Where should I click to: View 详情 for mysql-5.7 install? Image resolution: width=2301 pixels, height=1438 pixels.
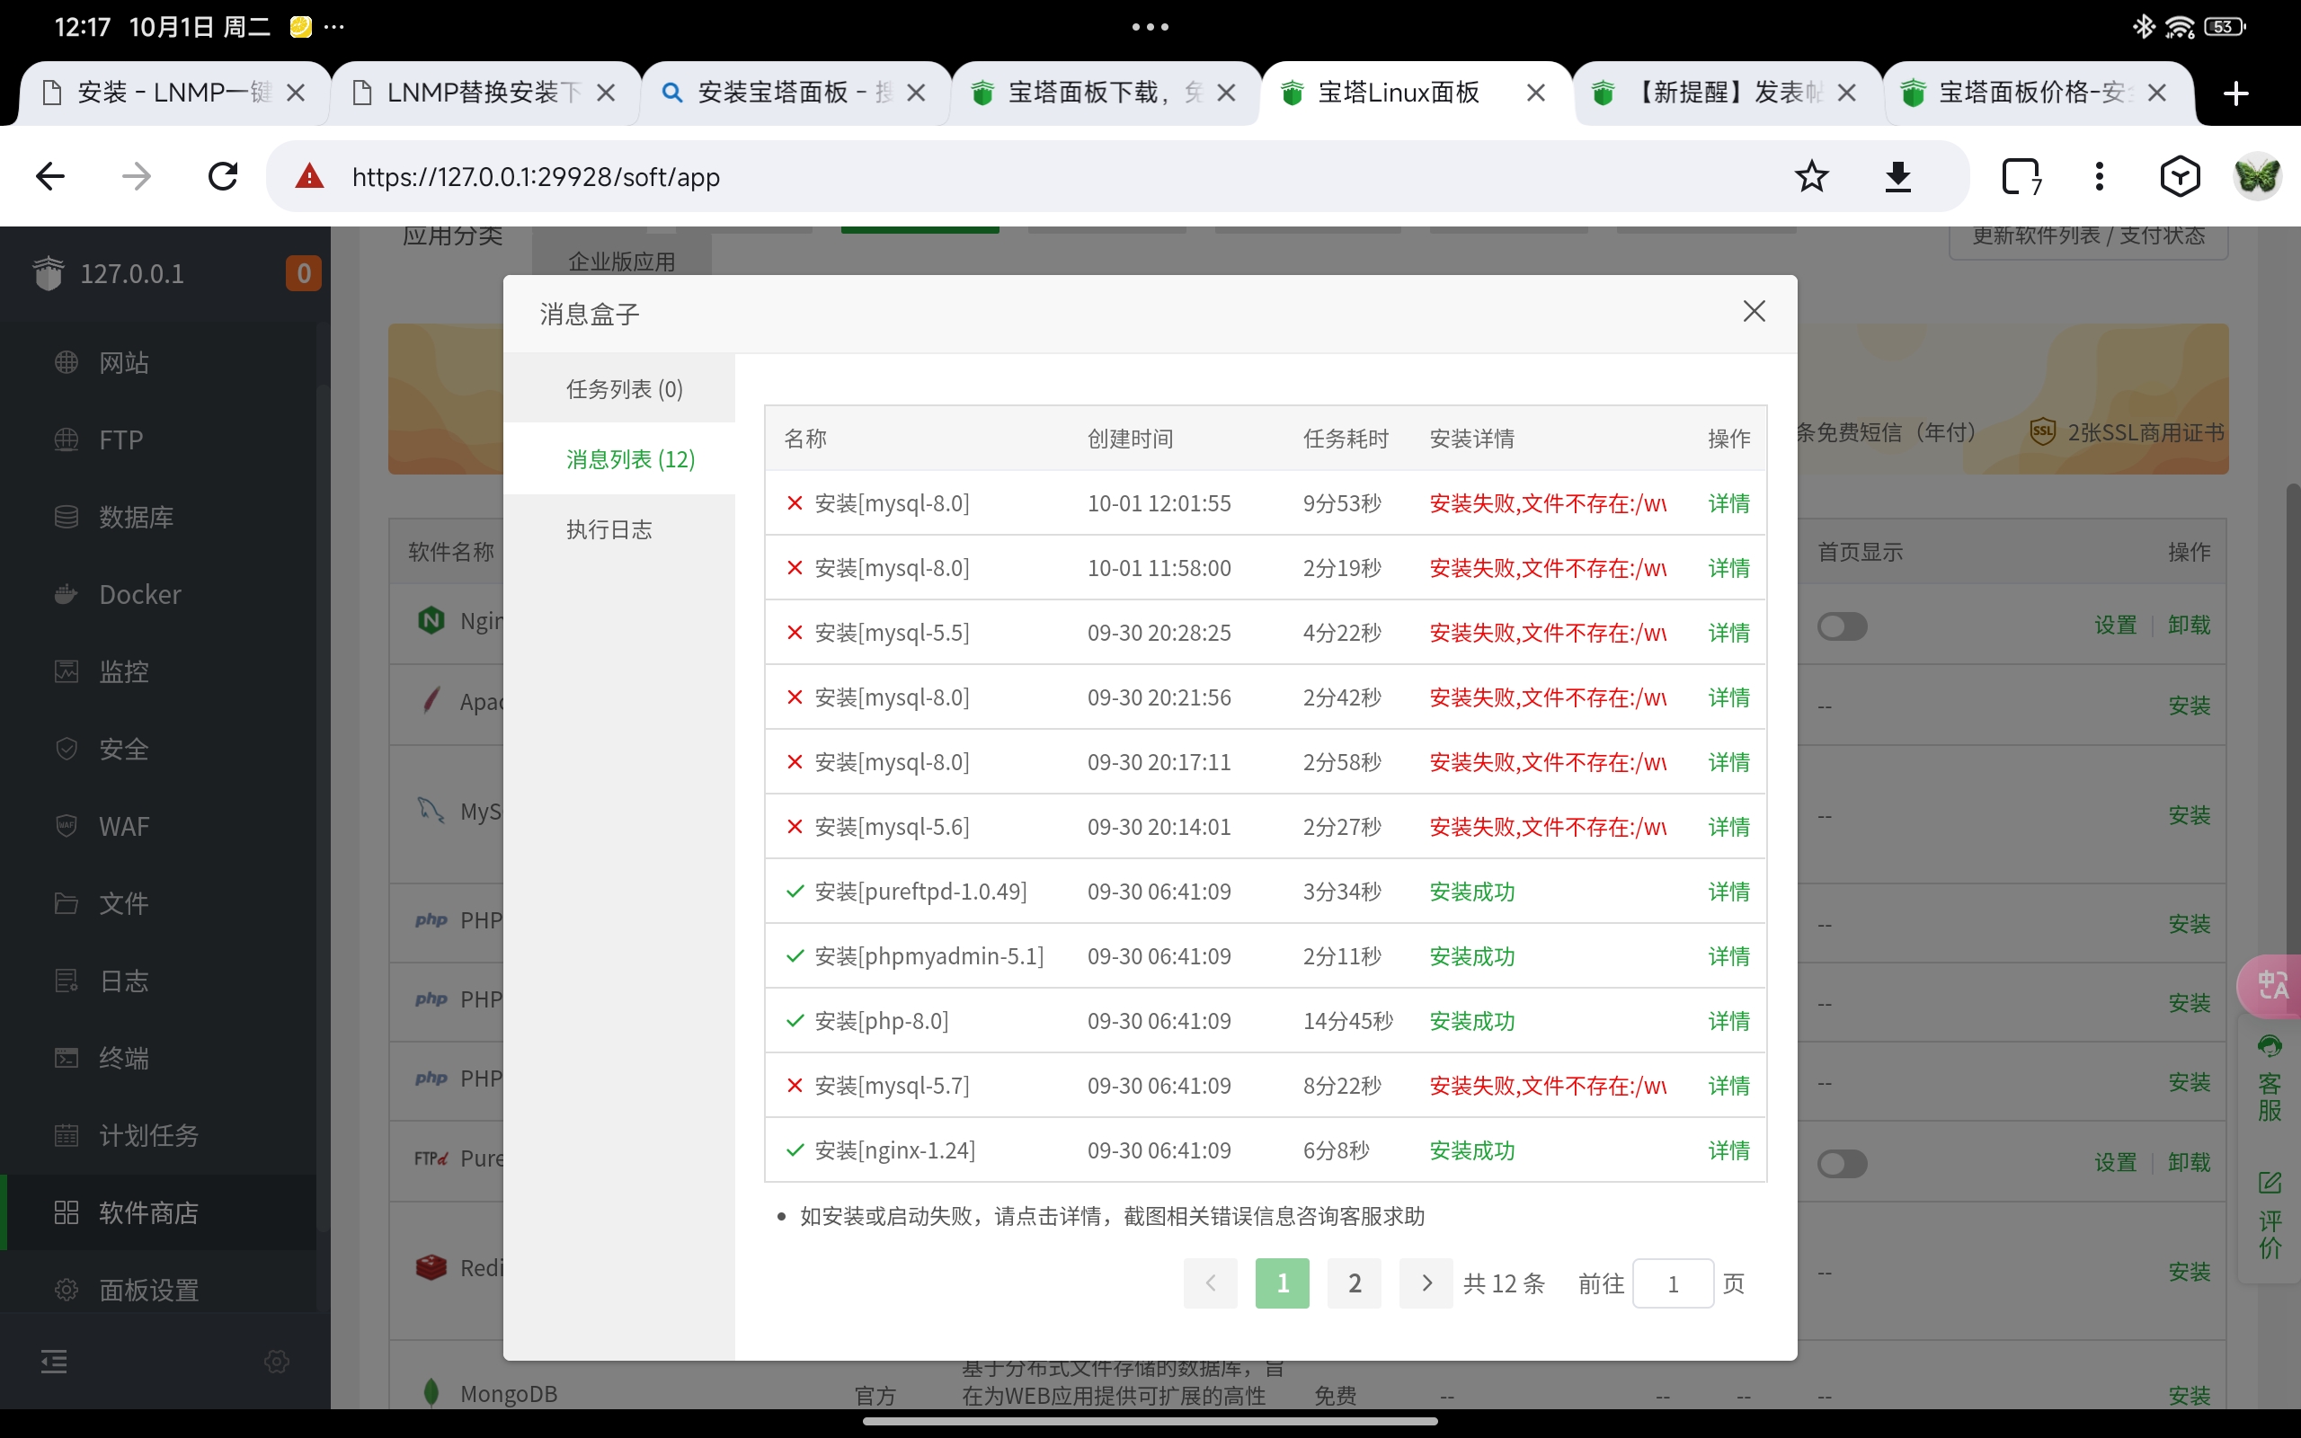coord(1728,1085)
